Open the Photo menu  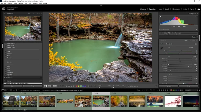(16, 3)
